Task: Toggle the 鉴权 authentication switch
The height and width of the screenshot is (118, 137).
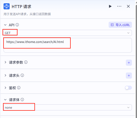Action: (128, 88)
